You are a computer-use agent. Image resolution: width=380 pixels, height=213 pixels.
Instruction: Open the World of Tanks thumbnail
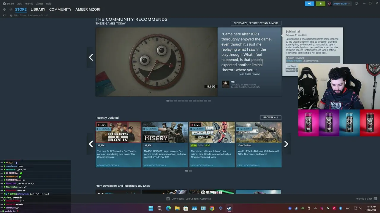(259, 132)
